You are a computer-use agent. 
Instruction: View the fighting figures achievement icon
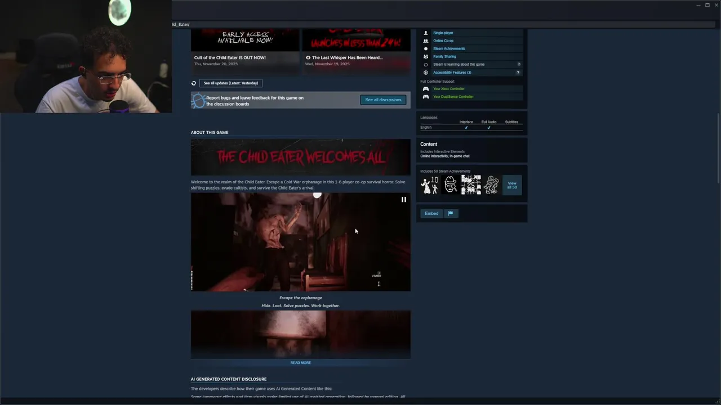coord(491,184)
